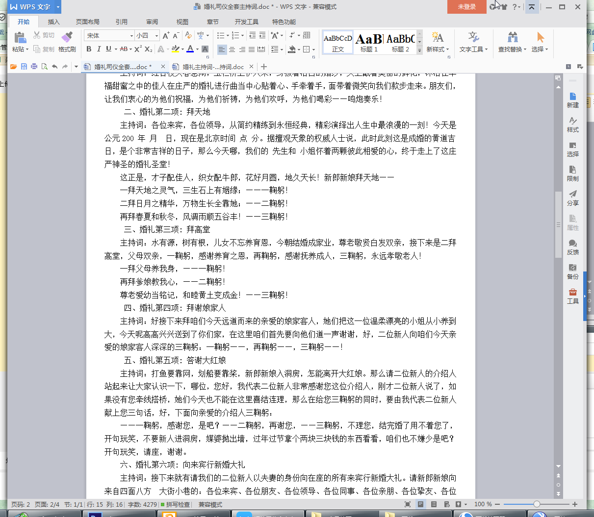
Task: Expand the style gallery more arrow
Action: [419, 50]
